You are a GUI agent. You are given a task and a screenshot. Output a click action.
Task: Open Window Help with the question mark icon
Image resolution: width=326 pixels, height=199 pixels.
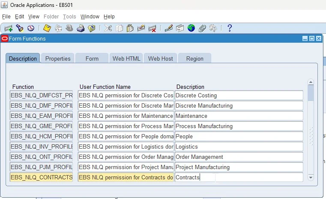point(230,28)
